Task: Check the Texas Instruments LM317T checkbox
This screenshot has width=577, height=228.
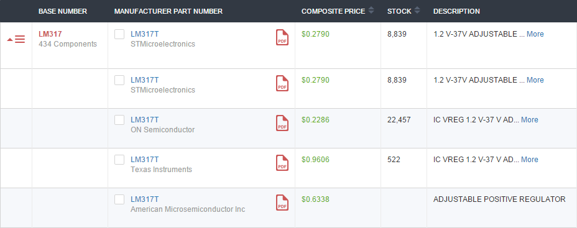Action: point(119,160)
